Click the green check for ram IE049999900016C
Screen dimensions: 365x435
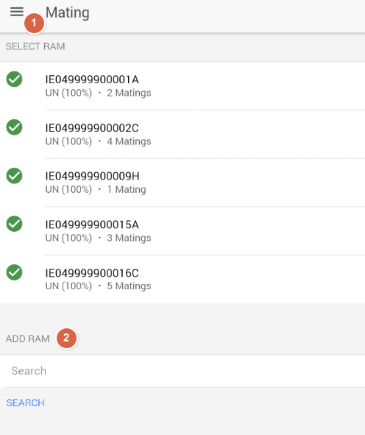point(15,272)
